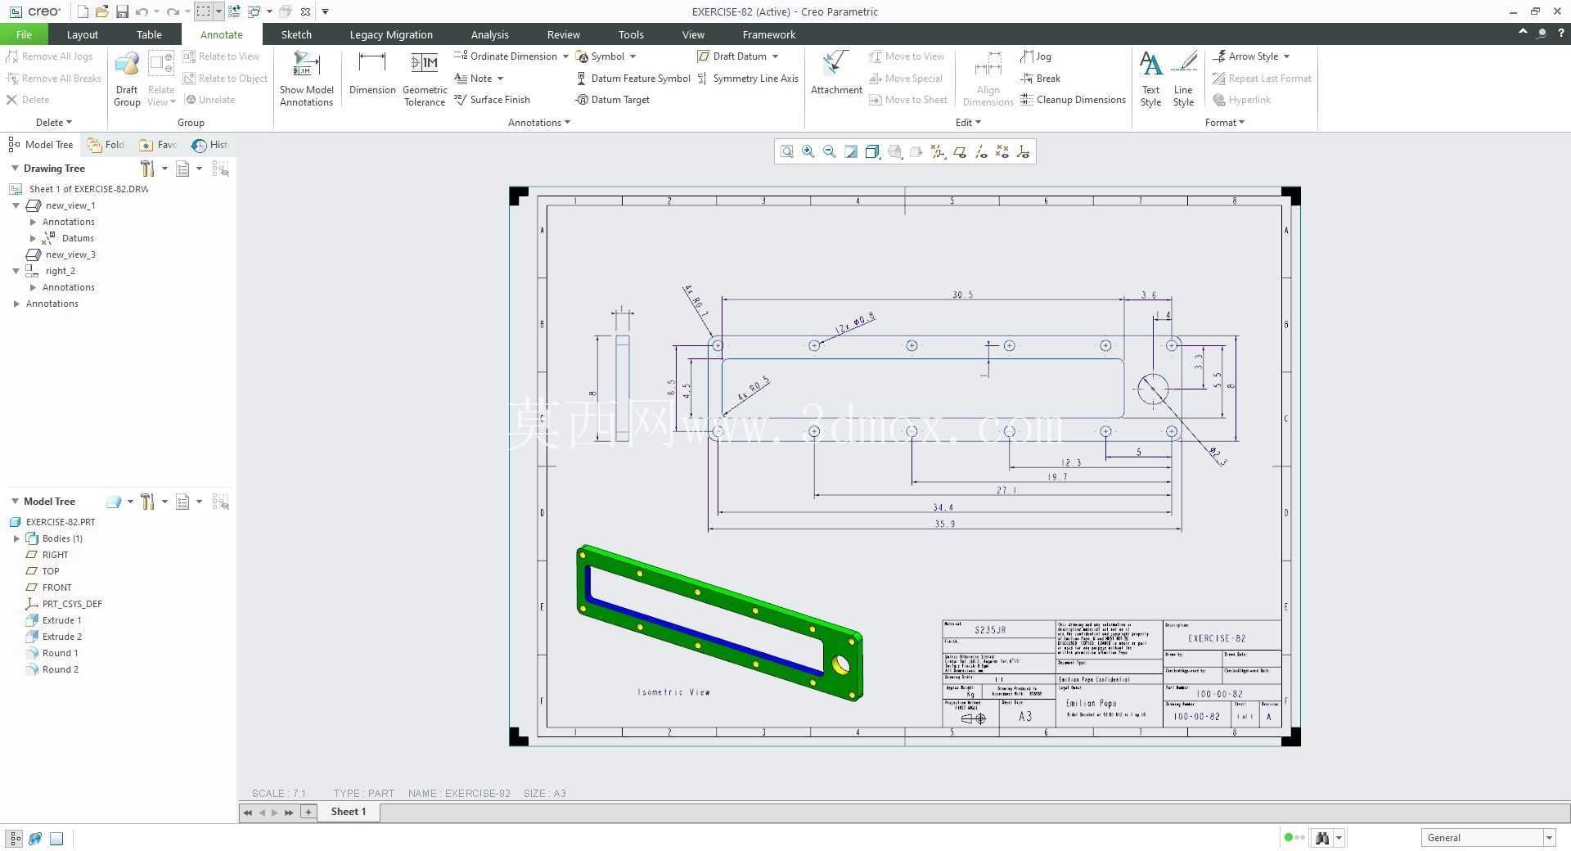This screenshot has width=1571, height=851.
Task: Open the Framework ribbon tab
Action: click(768, 34)
